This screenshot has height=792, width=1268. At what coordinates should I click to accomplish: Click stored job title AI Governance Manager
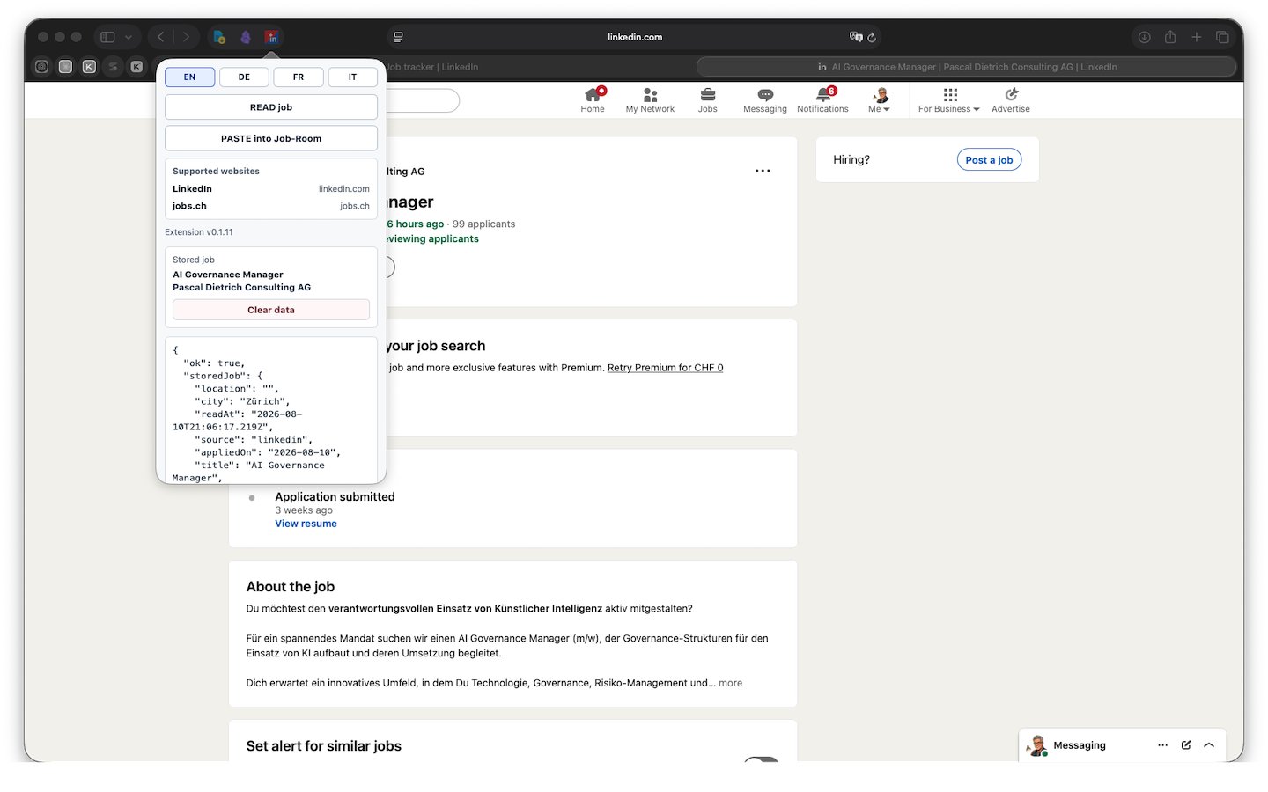pyautogui.click(x=228, y=275)
